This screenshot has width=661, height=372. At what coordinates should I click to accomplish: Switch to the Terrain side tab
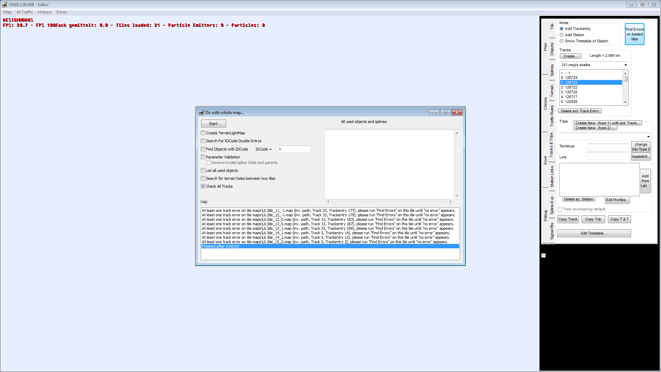552,90
